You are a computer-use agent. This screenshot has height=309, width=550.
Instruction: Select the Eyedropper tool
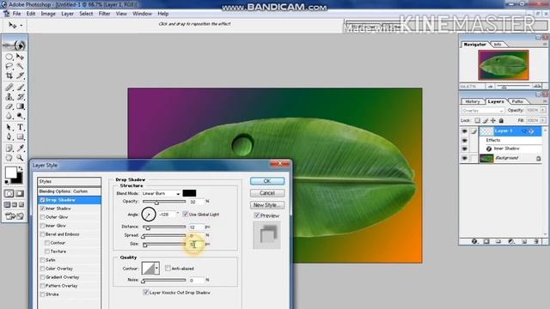point(20,148)
